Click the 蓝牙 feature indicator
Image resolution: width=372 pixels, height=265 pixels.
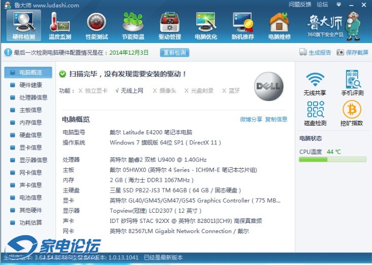231,91
